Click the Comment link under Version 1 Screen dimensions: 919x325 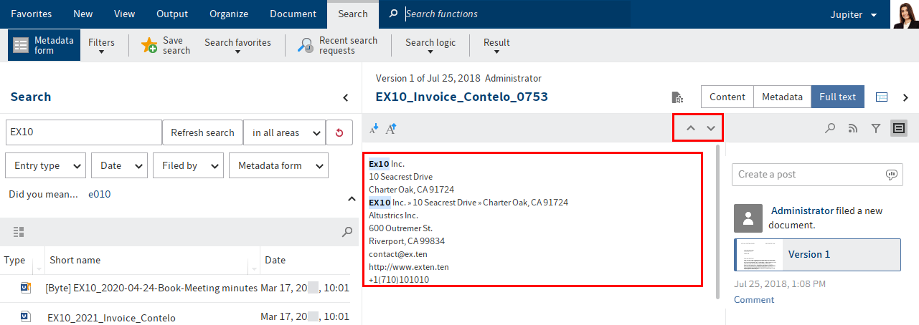(x=753, y=299)
